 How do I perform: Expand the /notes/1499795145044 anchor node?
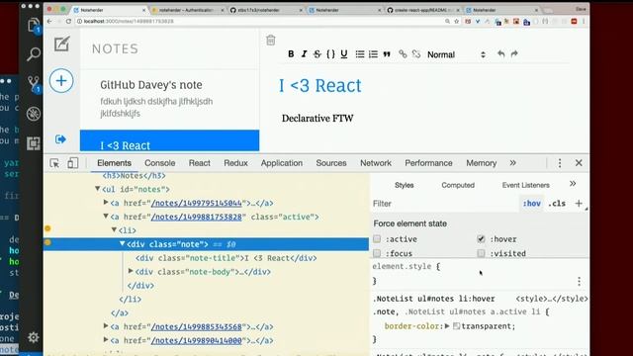[106, 202]
